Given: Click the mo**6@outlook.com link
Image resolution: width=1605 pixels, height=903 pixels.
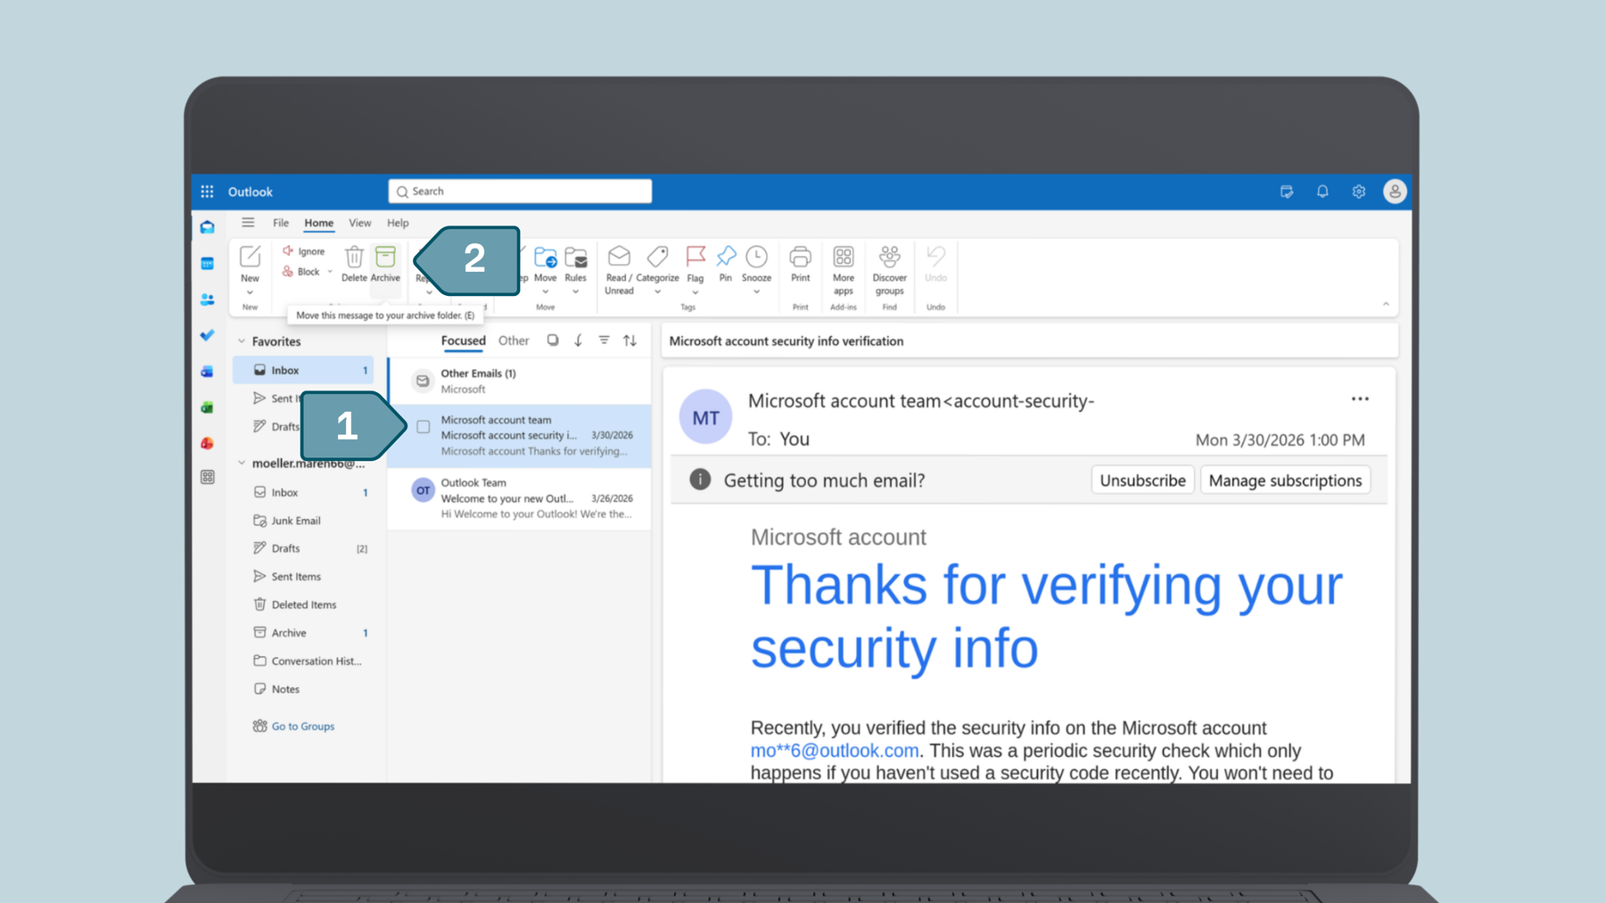Looking at the screenshot, I should 834,751.
